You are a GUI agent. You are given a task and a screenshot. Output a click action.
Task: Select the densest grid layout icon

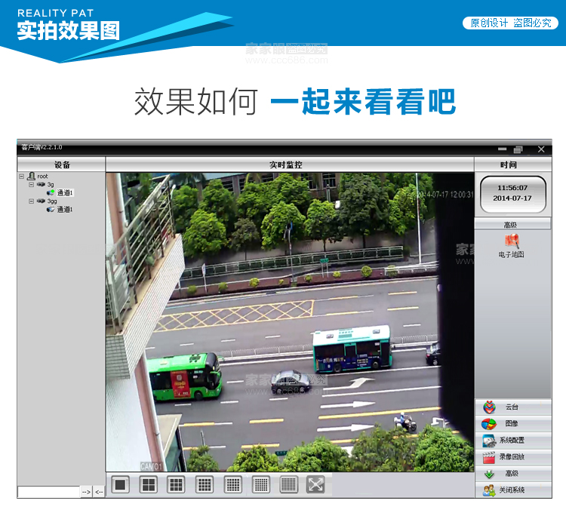[x=288, y=485]
